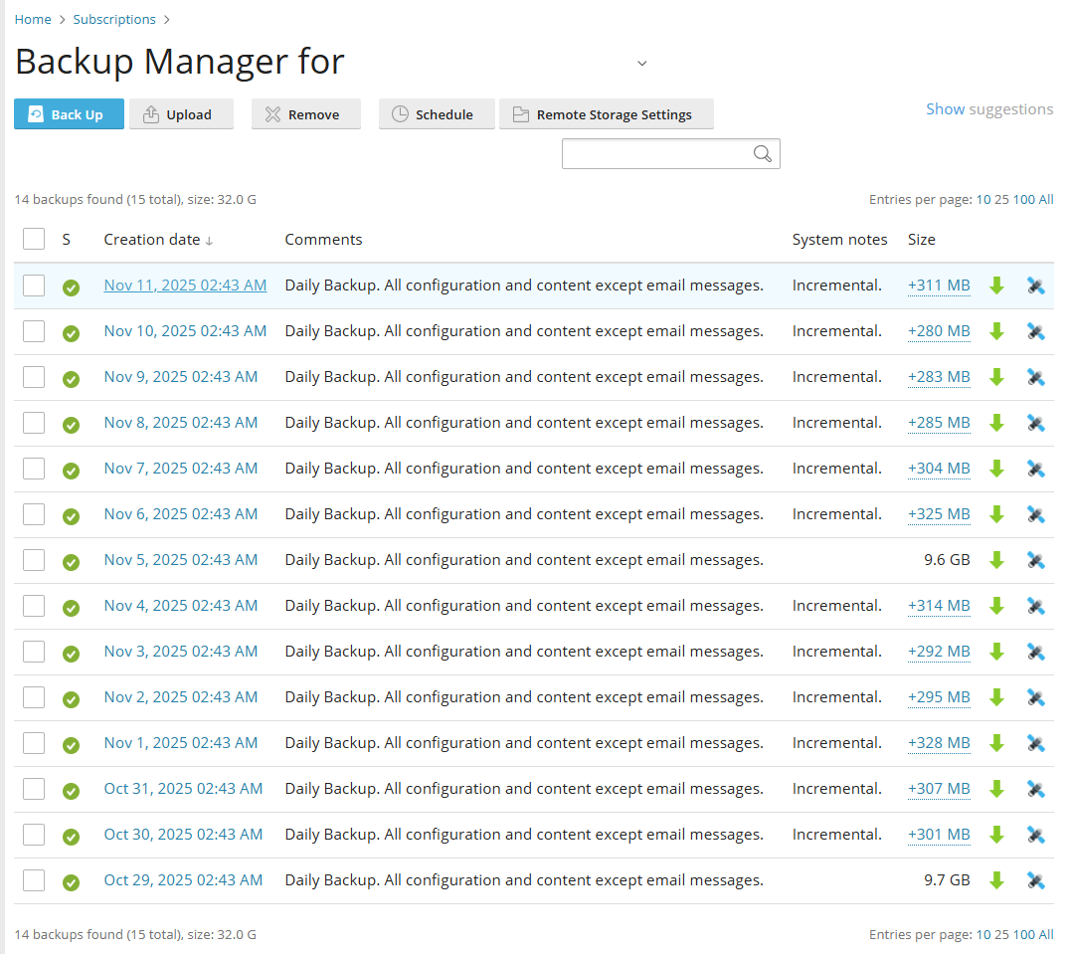The width and height of the screenshot is (1068, 954).
Task: Open size details via +311 MB link
Action: tap(939, 286)
